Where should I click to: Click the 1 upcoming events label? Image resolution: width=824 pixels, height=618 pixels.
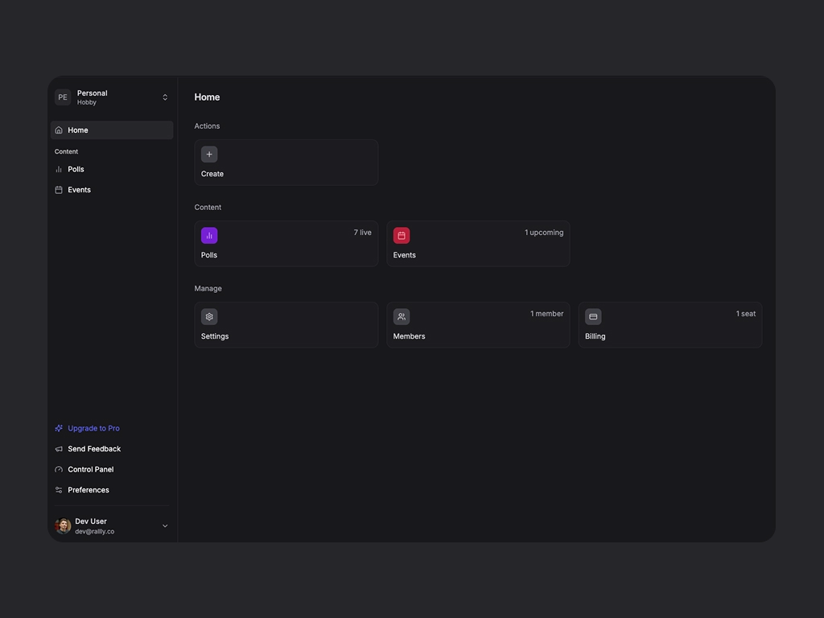coord(544,233)
